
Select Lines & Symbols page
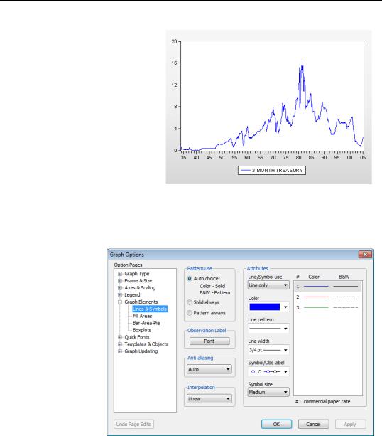(150, 309)
